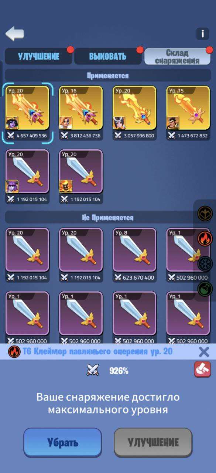Tap the fire icon beside T6 Клеймор title
Screen dimensions: 216x473
click(14, 351)
